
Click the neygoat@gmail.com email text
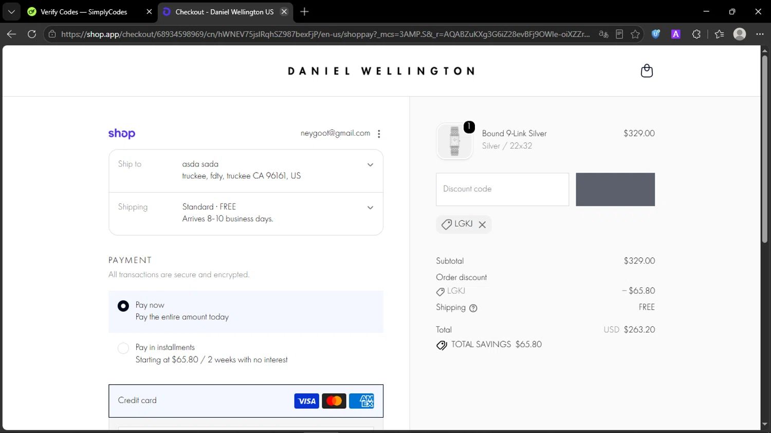click(335, 133)
